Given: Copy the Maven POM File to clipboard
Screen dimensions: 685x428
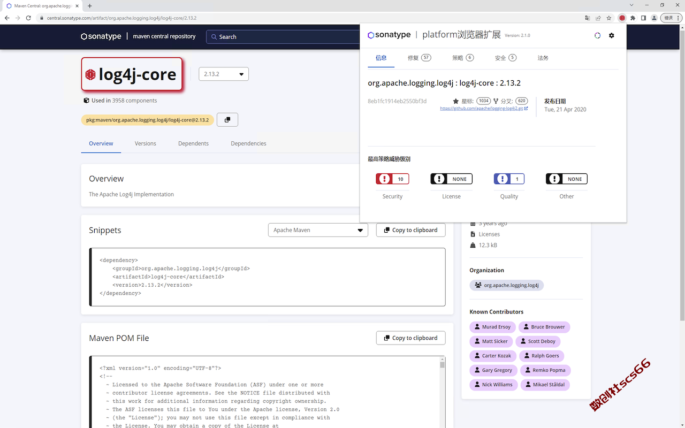Looking at the screenshot, I should pyautogui.click(x=410, y=338).
